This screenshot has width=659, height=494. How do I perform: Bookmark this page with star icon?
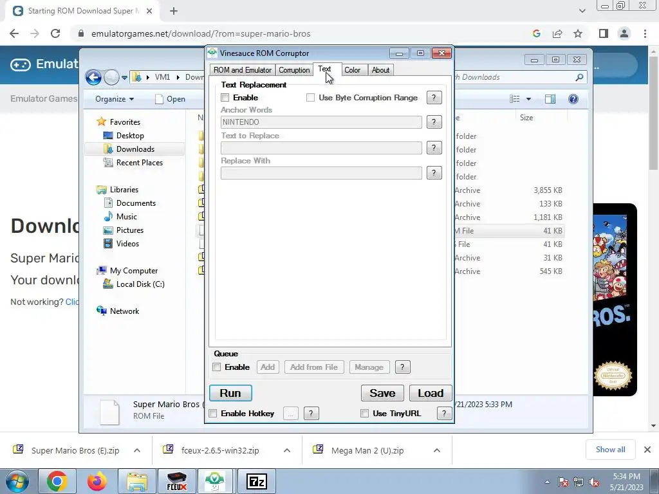(578, 33)
